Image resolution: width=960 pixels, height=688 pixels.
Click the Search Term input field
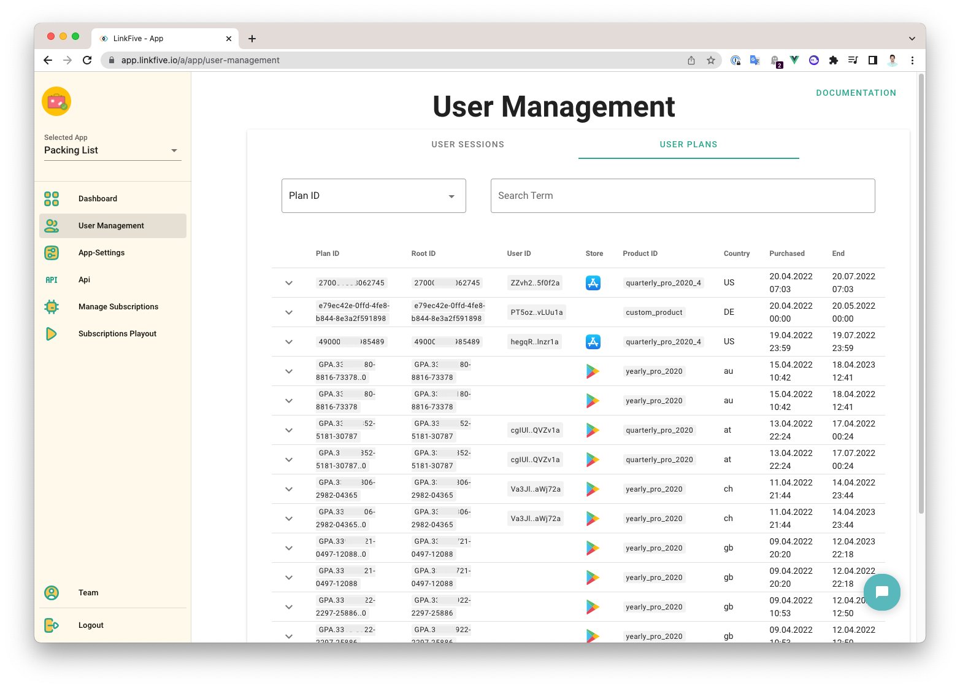pos(683,196)
